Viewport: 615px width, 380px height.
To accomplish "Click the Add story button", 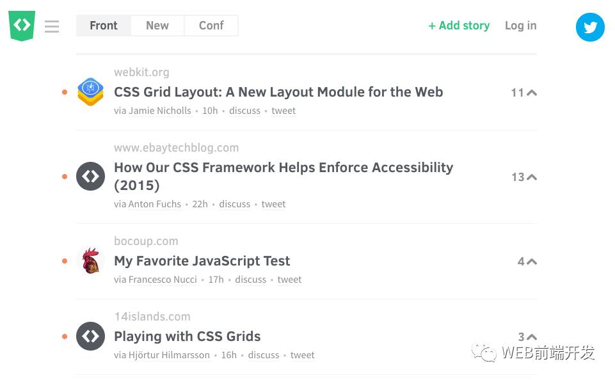I will tap(459, 26).
